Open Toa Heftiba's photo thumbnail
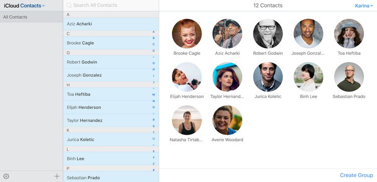 (349, 34)
